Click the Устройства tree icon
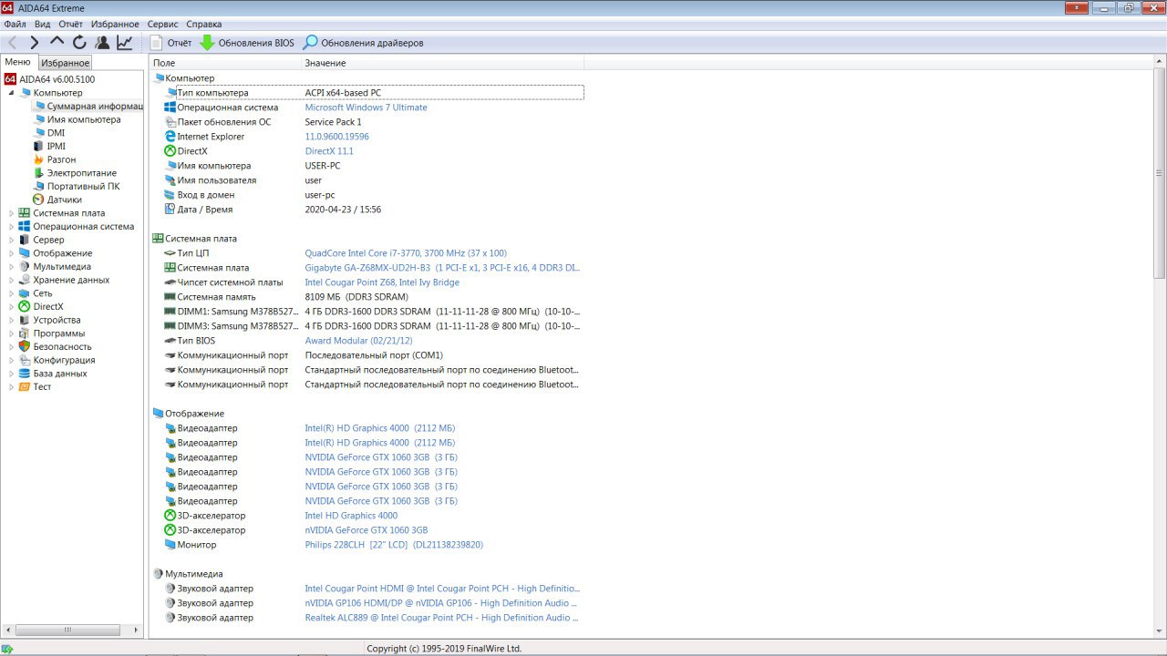The height and width of the screenshot is (656, 1167). pyautogui.click(x=25, y=320)
